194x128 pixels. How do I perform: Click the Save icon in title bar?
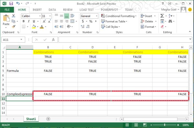click(x=11, y=4)
